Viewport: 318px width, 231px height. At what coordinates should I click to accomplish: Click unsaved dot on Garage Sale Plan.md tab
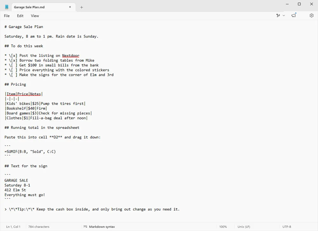tap(70, 7)
